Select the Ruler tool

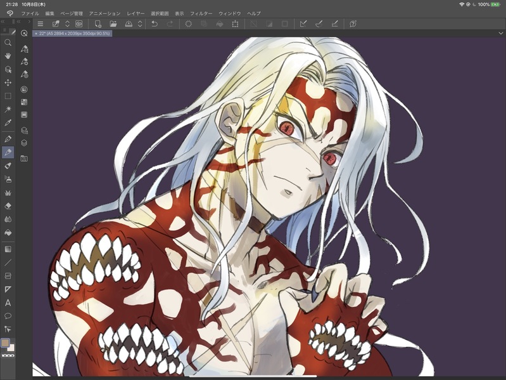[x=8, y=289]
